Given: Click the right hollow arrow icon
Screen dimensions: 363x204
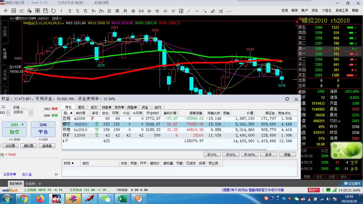Looking at the screenshot, I should pos(157,11).
